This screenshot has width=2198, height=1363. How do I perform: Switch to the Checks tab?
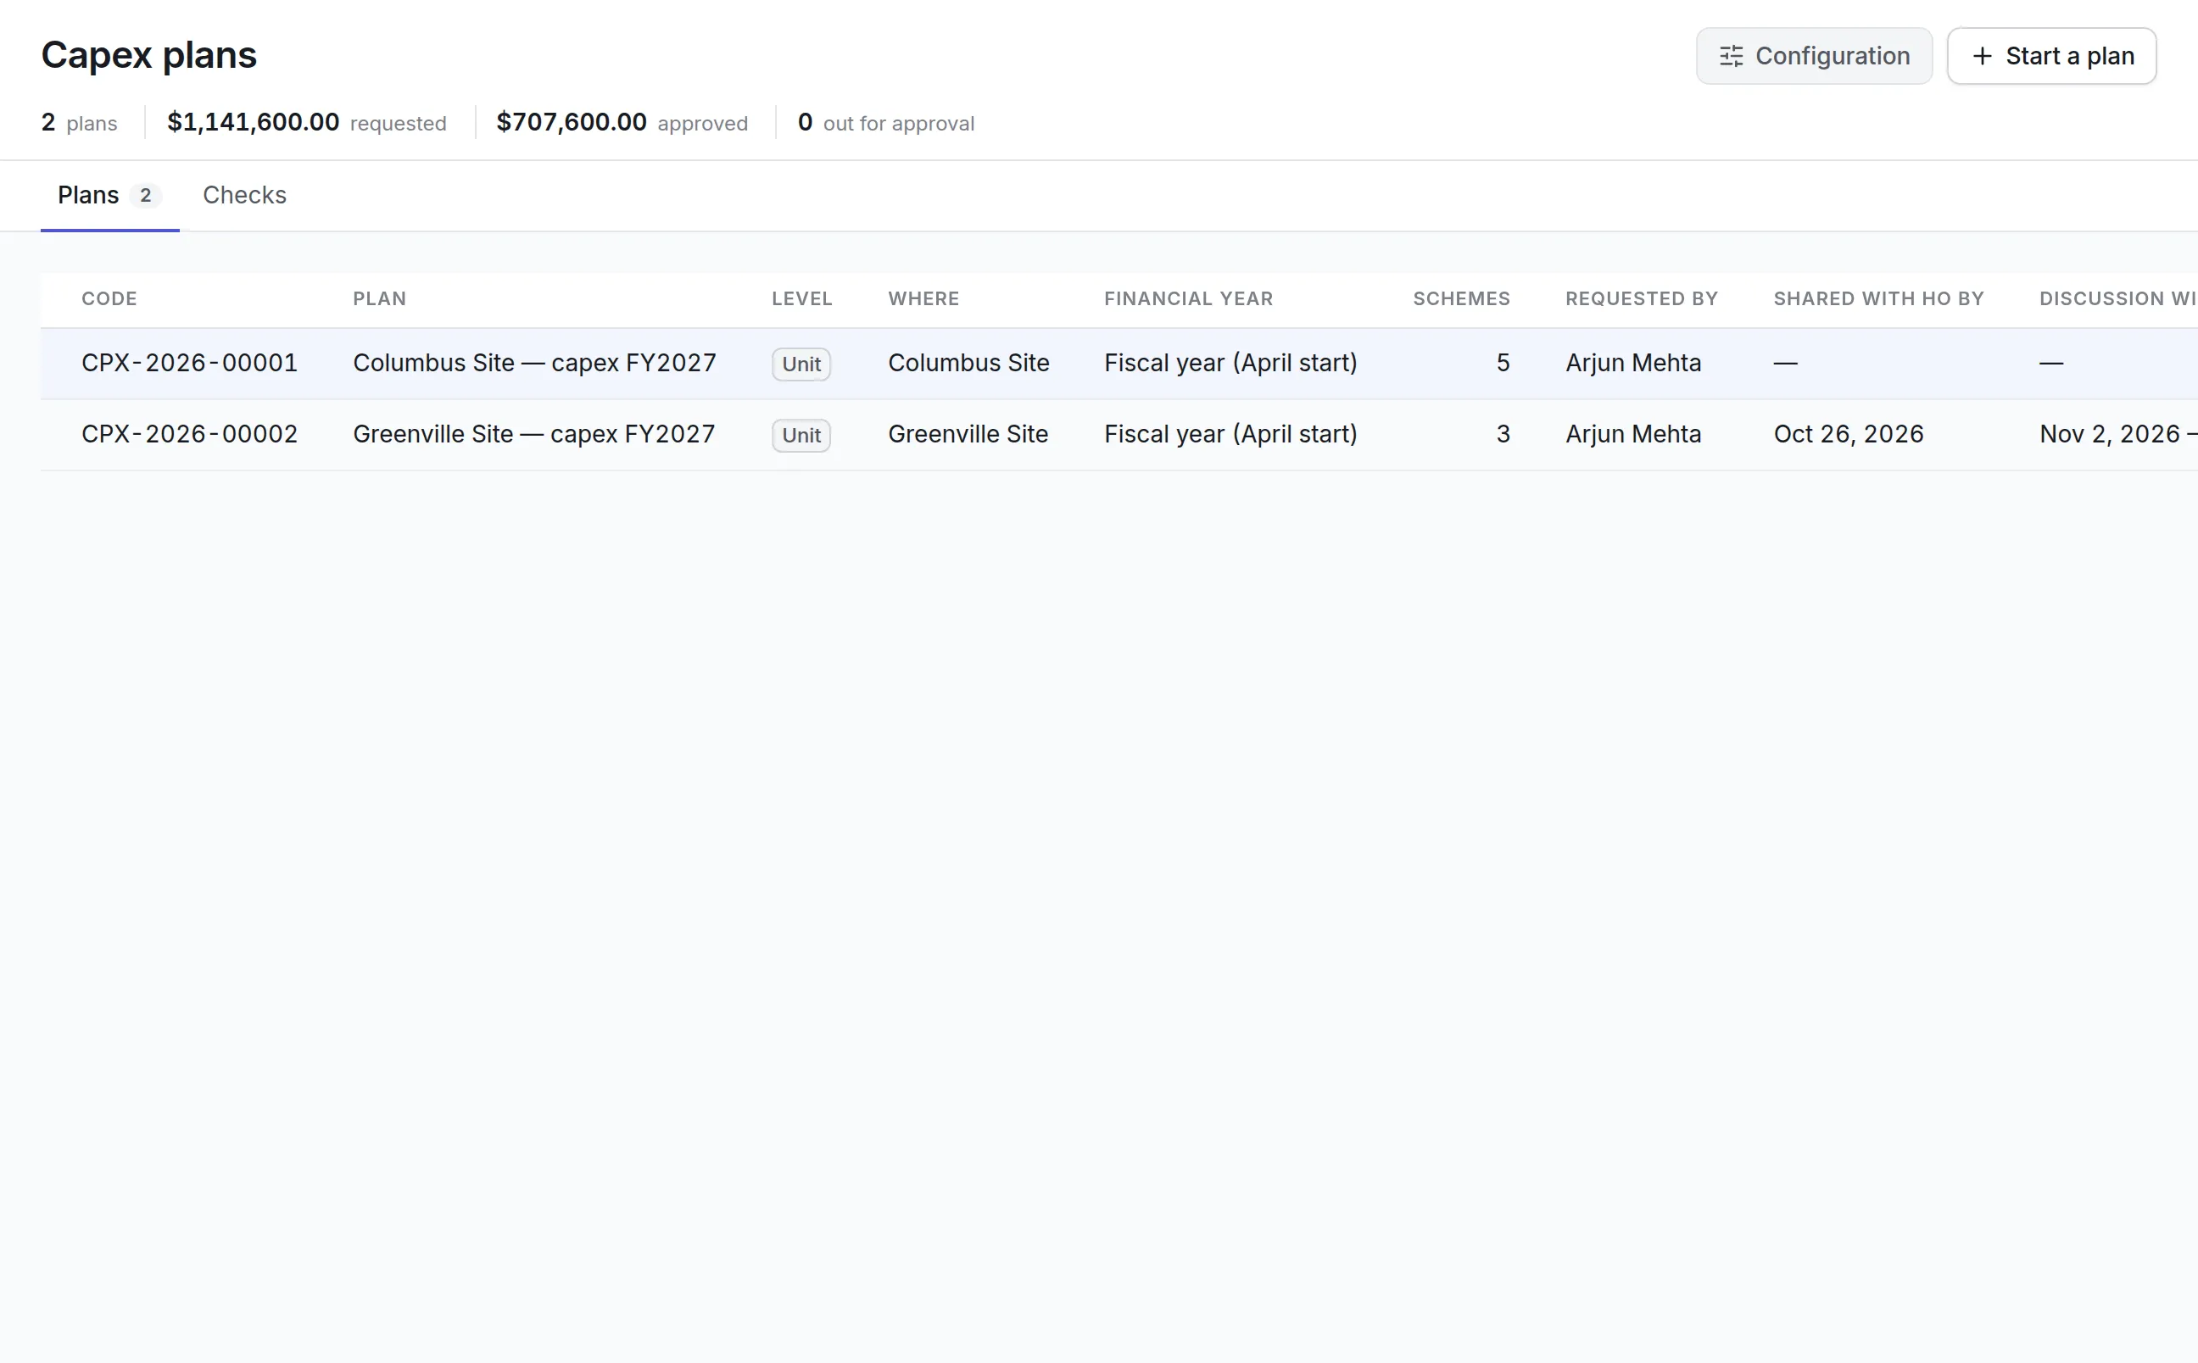pos(244,195)
